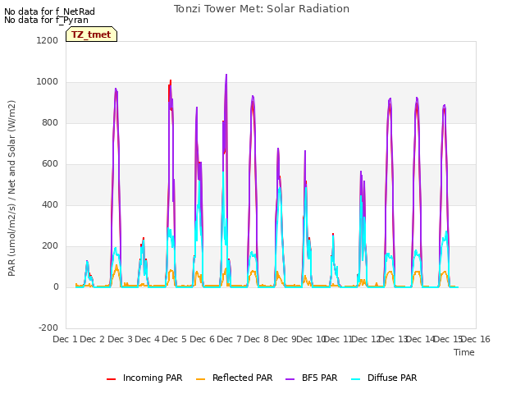Click the Dec 4 x-axis tick label
This screenshot has height=394, width=525.
click(147, 339)
